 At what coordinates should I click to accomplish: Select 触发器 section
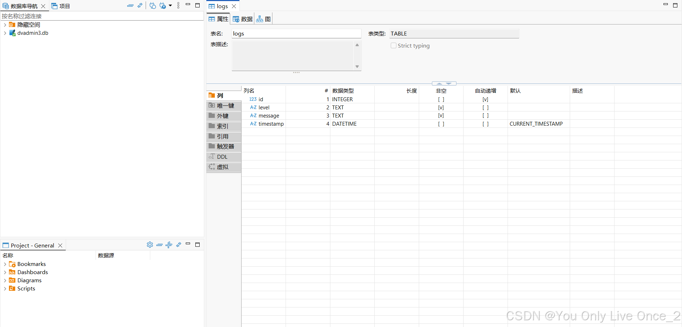224,147
